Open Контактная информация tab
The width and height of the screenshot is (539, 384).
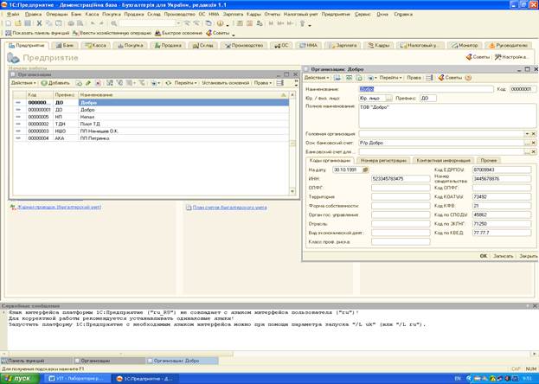point(441,160)
